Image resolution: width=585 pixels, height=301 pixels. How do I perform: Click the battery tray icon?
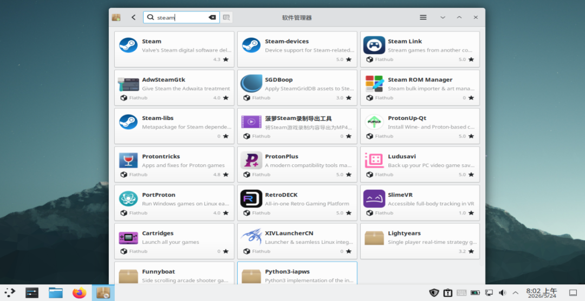coord(475,293)
